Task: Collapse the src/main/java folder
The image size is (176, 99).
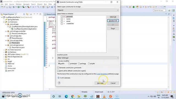Action: [4, 22]
